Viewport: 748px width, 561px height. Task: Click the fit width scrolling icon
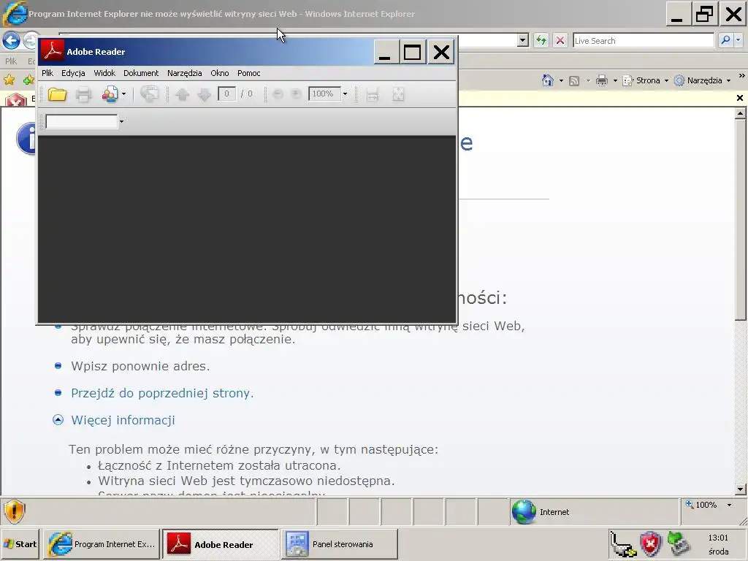tap(372, 94)
